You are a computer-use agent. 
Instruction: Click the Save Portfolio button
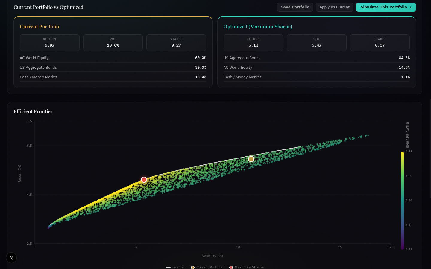click(x=295, y=7)
